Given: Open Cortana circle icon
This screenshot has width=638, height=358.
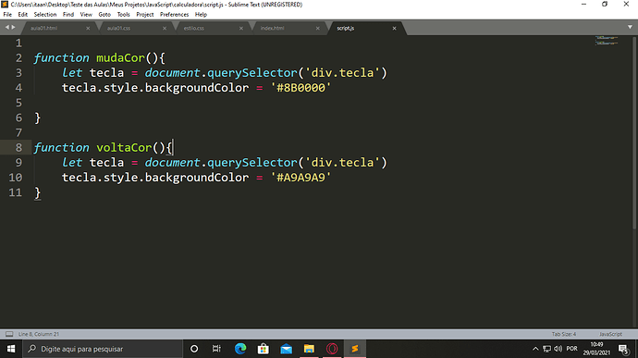Looking at the screenshot, I should pos(194,349).
